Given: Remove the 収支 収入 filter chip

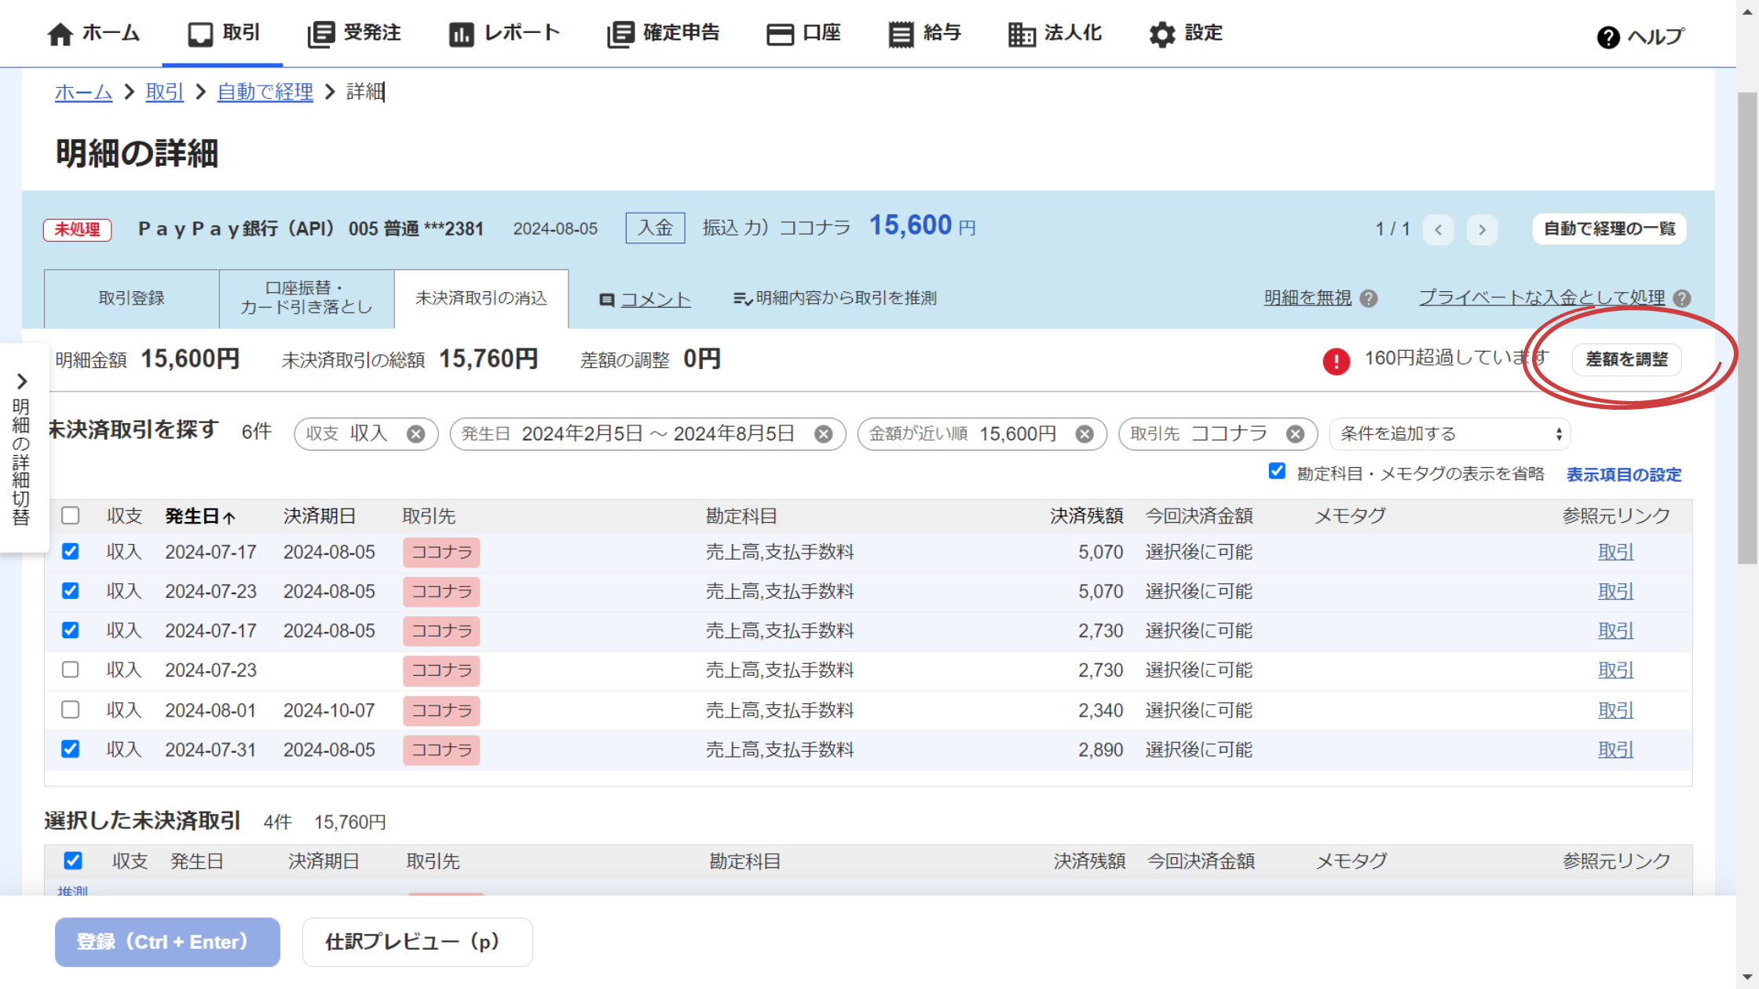Looking at the screenshot, I should (x=415, y=434).
